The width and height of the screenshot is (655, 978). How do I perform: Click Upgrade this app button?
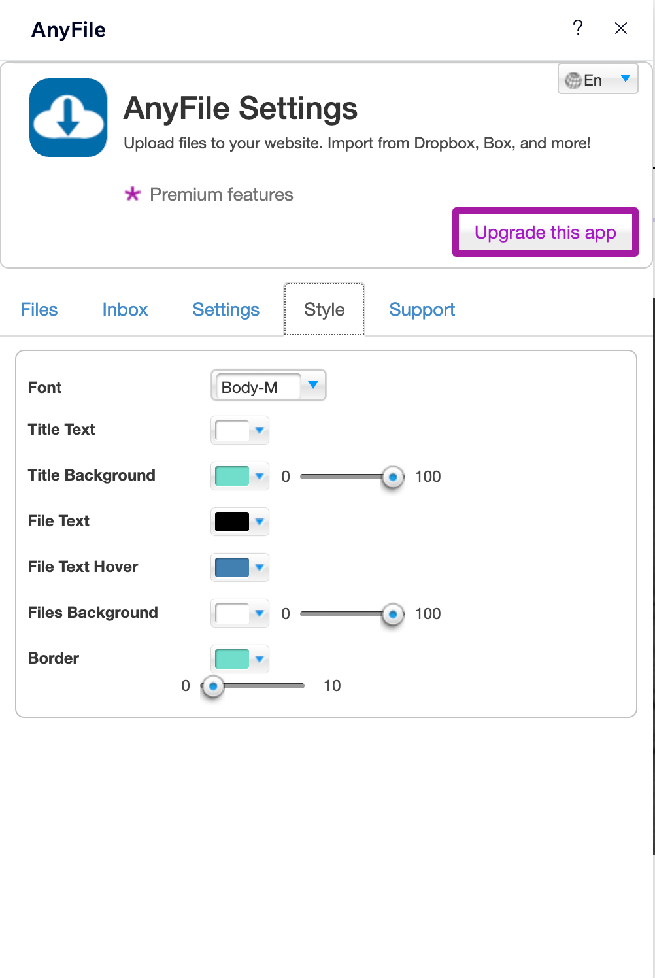545,232
